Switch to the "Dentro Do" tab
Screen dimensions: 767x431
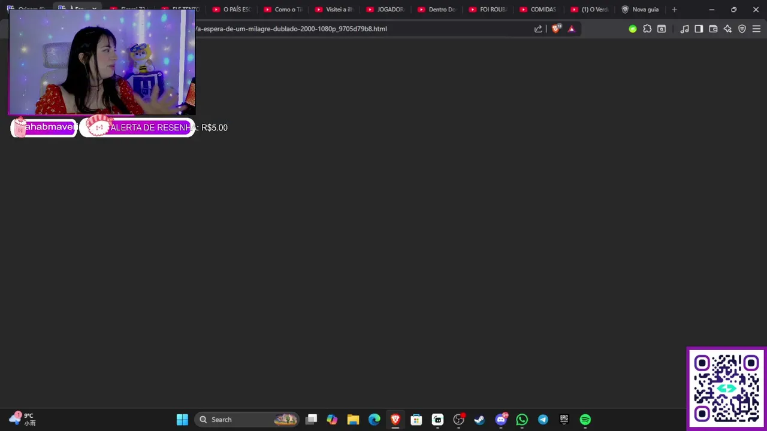(438, 10)
